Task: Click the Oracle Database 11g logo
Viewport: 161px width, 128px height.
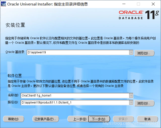Action: pyautogui.click(x=139, y=15)
